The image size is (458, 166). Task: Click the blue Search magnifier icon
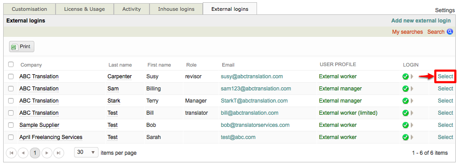click(450, 31)
